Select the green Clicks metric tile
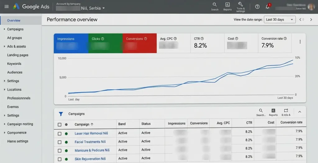This screenshot has width=318, height=163. pyautogui.click(x=106, y=43)
